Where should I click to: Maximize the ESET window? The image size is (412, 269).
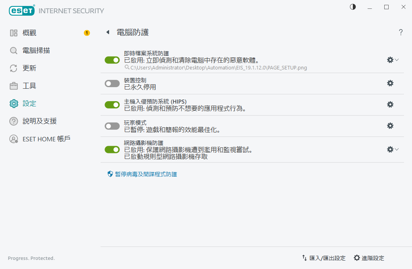[x=387, y=7]
